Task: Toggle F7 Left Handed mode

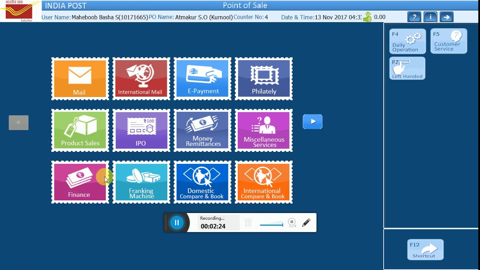Action: 407,68
